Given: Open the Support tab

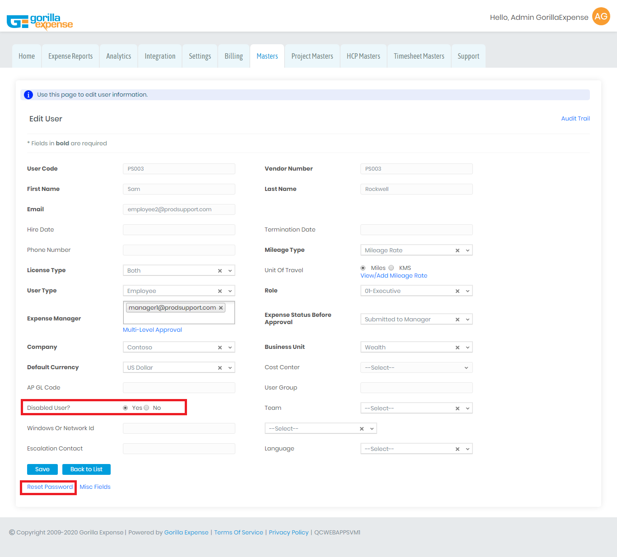Looking at the screenshot, I should (468, 56).
